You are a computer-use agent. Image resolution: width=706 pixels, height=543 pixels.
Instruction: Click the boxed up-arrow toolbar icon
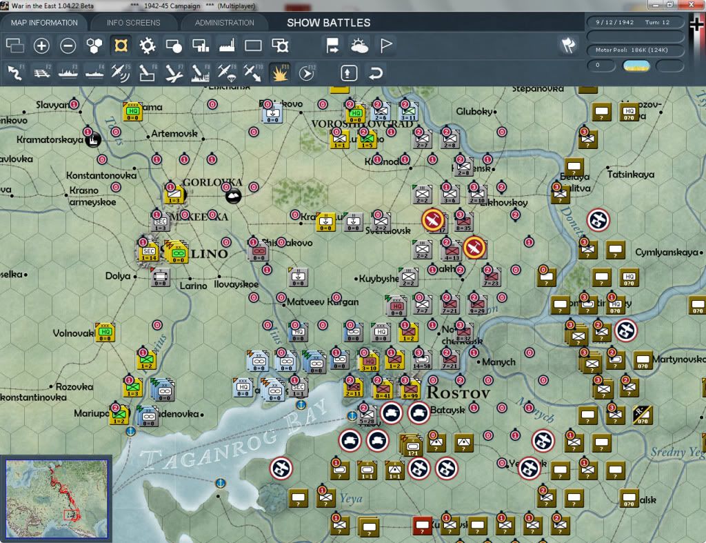pyautogui.click(x=349, y=73)
